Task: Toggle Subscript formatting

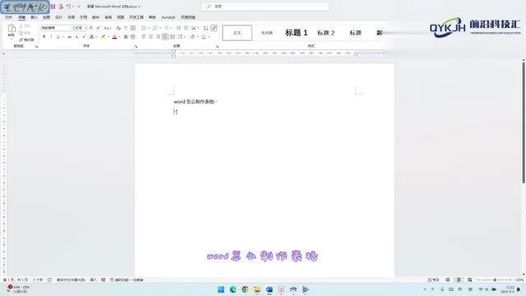Action: [76, 36]
